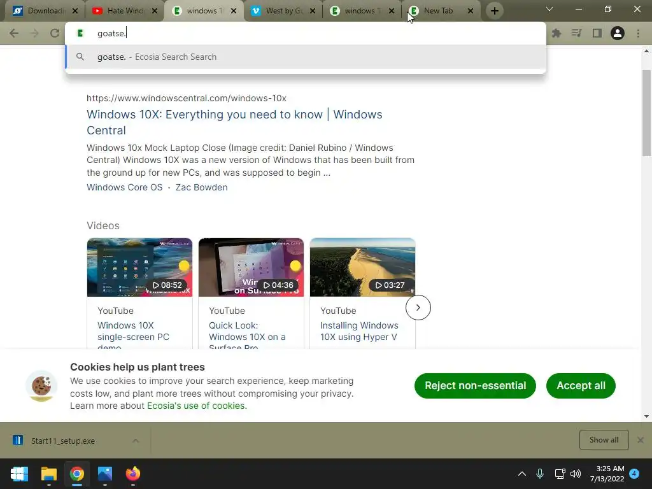The height and width of the screenshot is (489, 652).
Task: Select the goatse. Ecosia Search suggestion
Action: coord(305,57)
